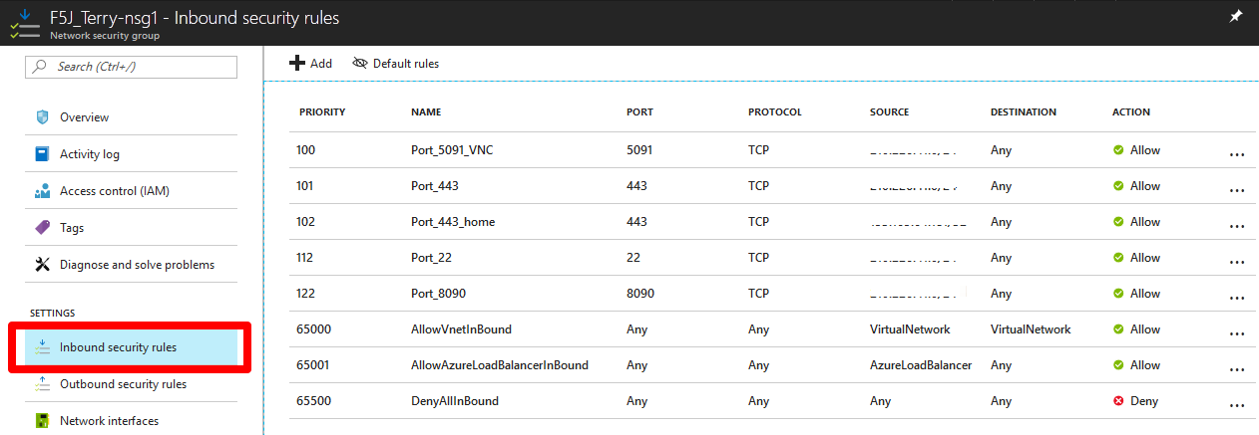Image resolution: width=1259 pixels, height=435 pixels.
Task: Pin the blade using the pin icon
Action: click(x=1235, y=17)
